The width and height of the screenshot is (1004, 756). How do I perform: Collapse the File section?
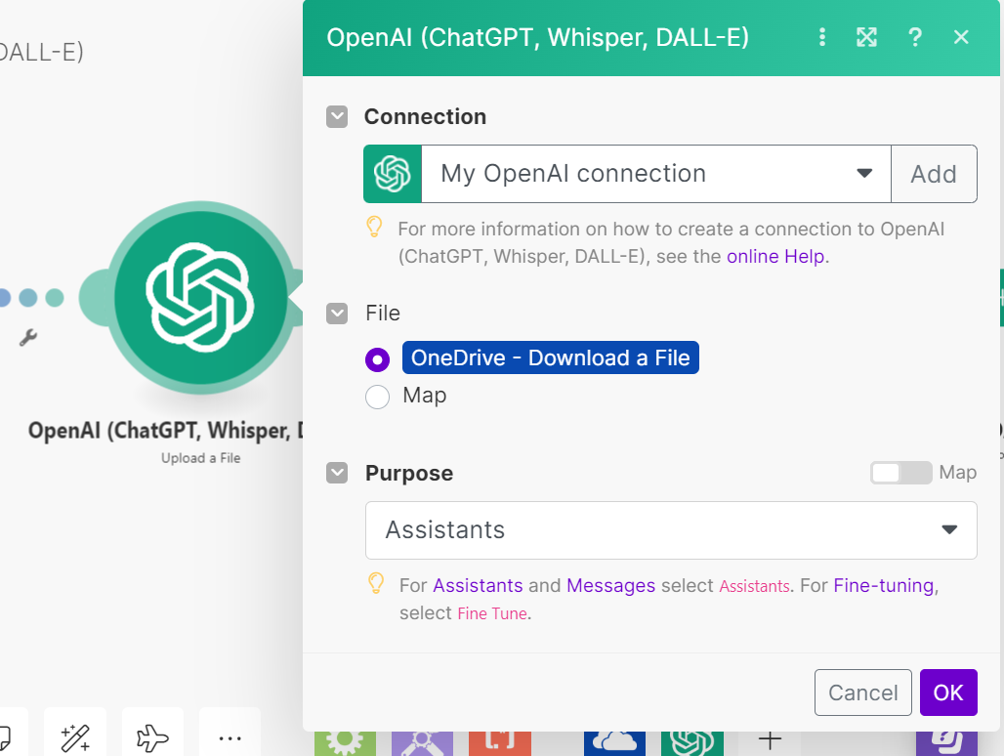(337, 314)
